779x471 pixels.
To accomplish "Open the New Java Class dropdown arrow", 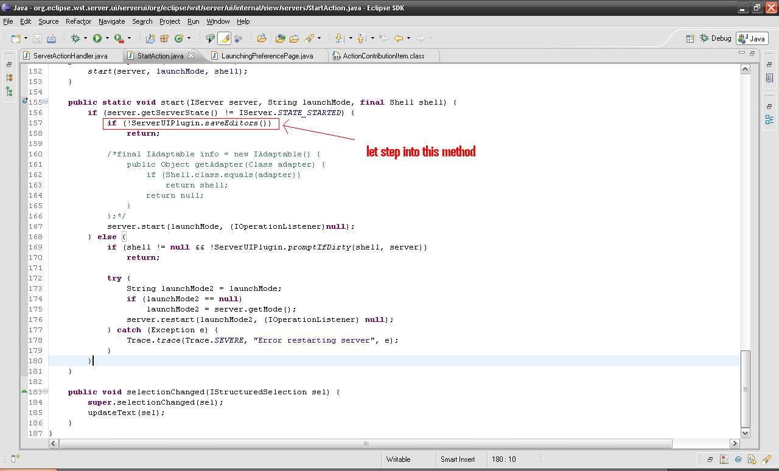I will [189, 38].
